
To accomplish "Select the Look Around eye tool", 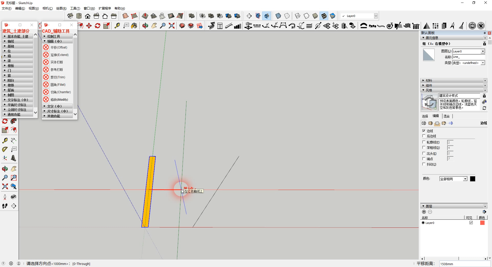I will coord(14,197).
